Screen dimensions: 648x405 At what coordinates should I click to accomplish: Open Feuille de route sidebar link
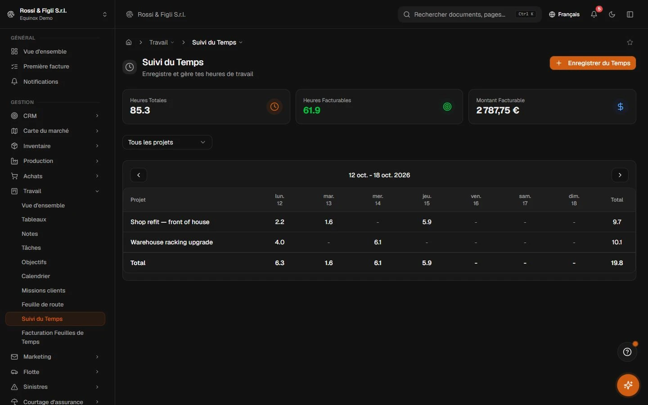(55, 305)
